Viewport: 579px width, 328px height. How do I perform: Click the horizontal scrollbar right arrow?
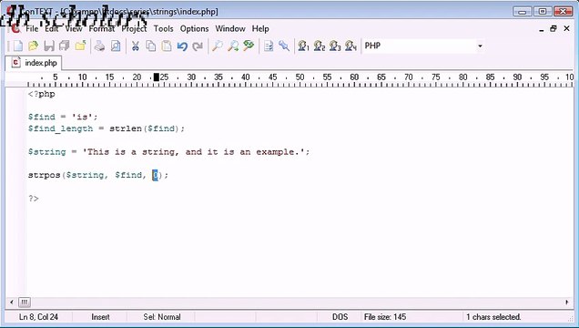coord(567,302)
